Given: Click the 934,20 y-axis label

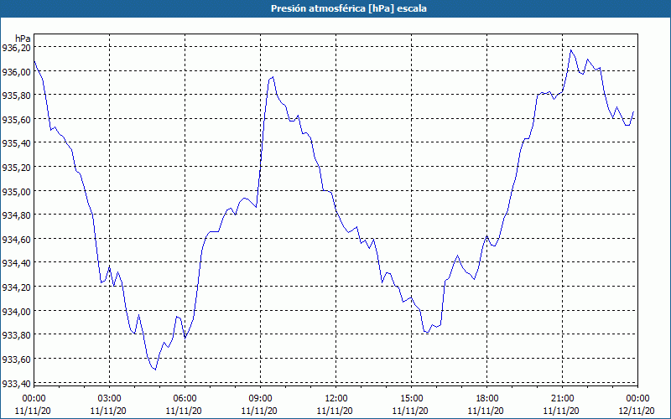Looking at the screenshot, I should click(x=16, y=287).
